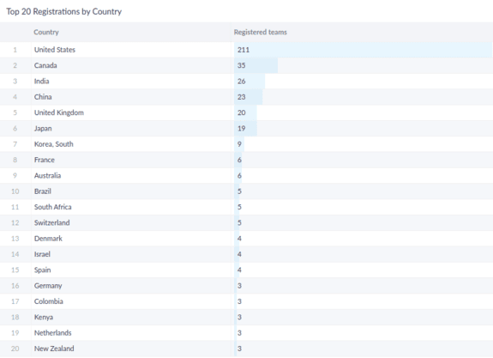Click the Switzerland entry
493x358 pixels.
click(x=52, y=223)
